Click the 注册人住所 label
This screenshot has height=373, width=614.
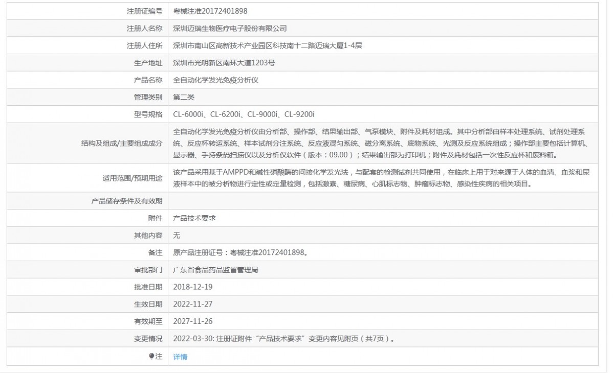(145, 45)
